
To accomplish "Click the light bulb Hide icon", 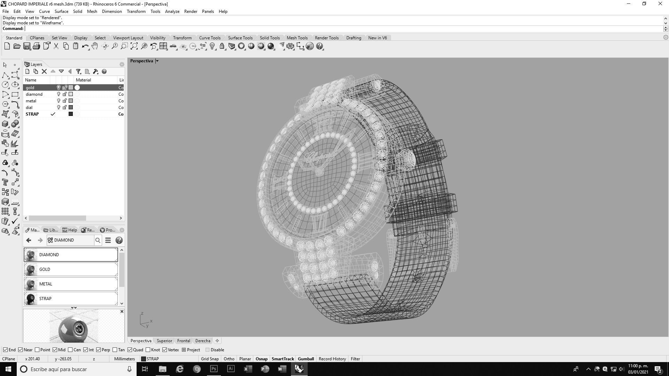I will pos(212,46).
